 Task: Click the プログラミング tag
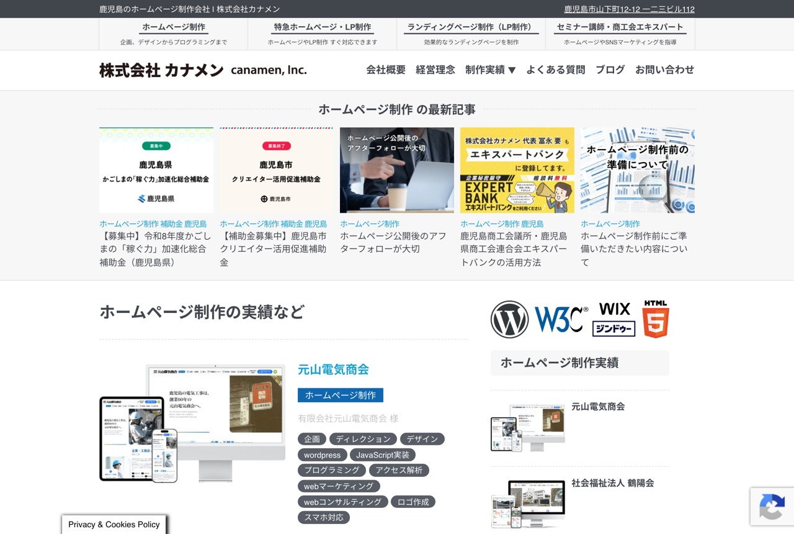[x=332, y=471]
